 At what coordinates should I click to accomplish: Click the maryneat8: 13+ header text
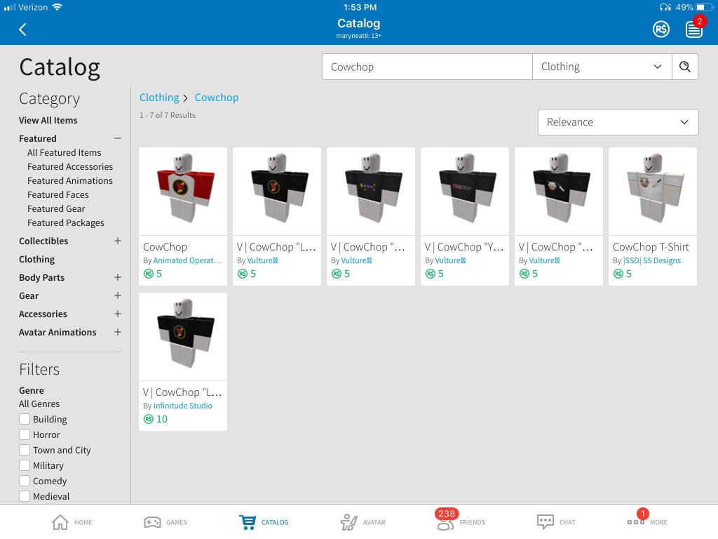(358, 36)
